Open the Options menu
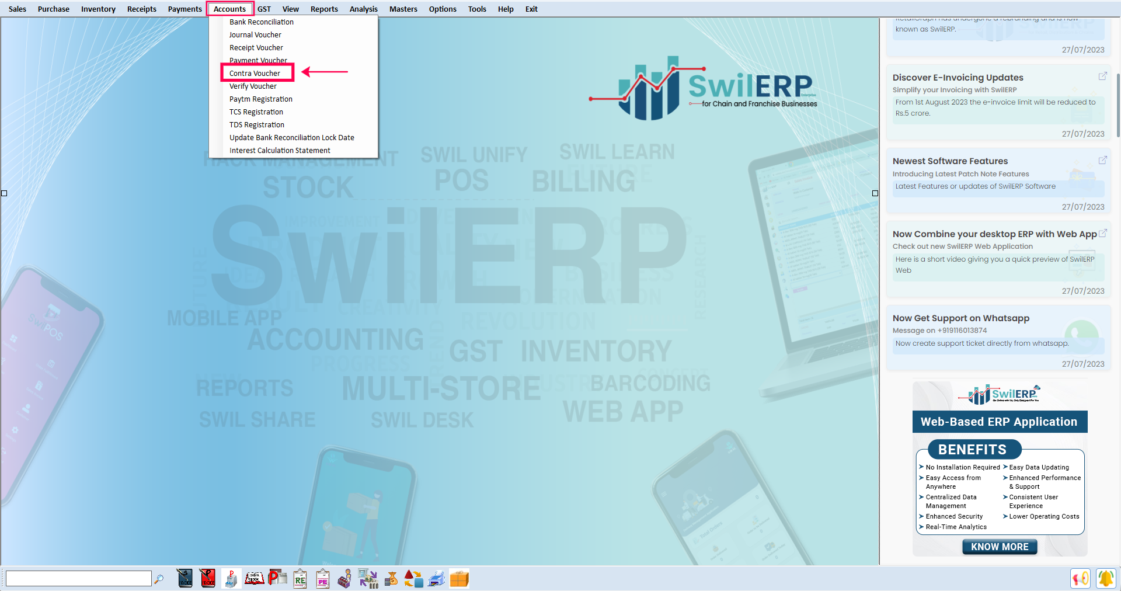 [x=443, y=9]
